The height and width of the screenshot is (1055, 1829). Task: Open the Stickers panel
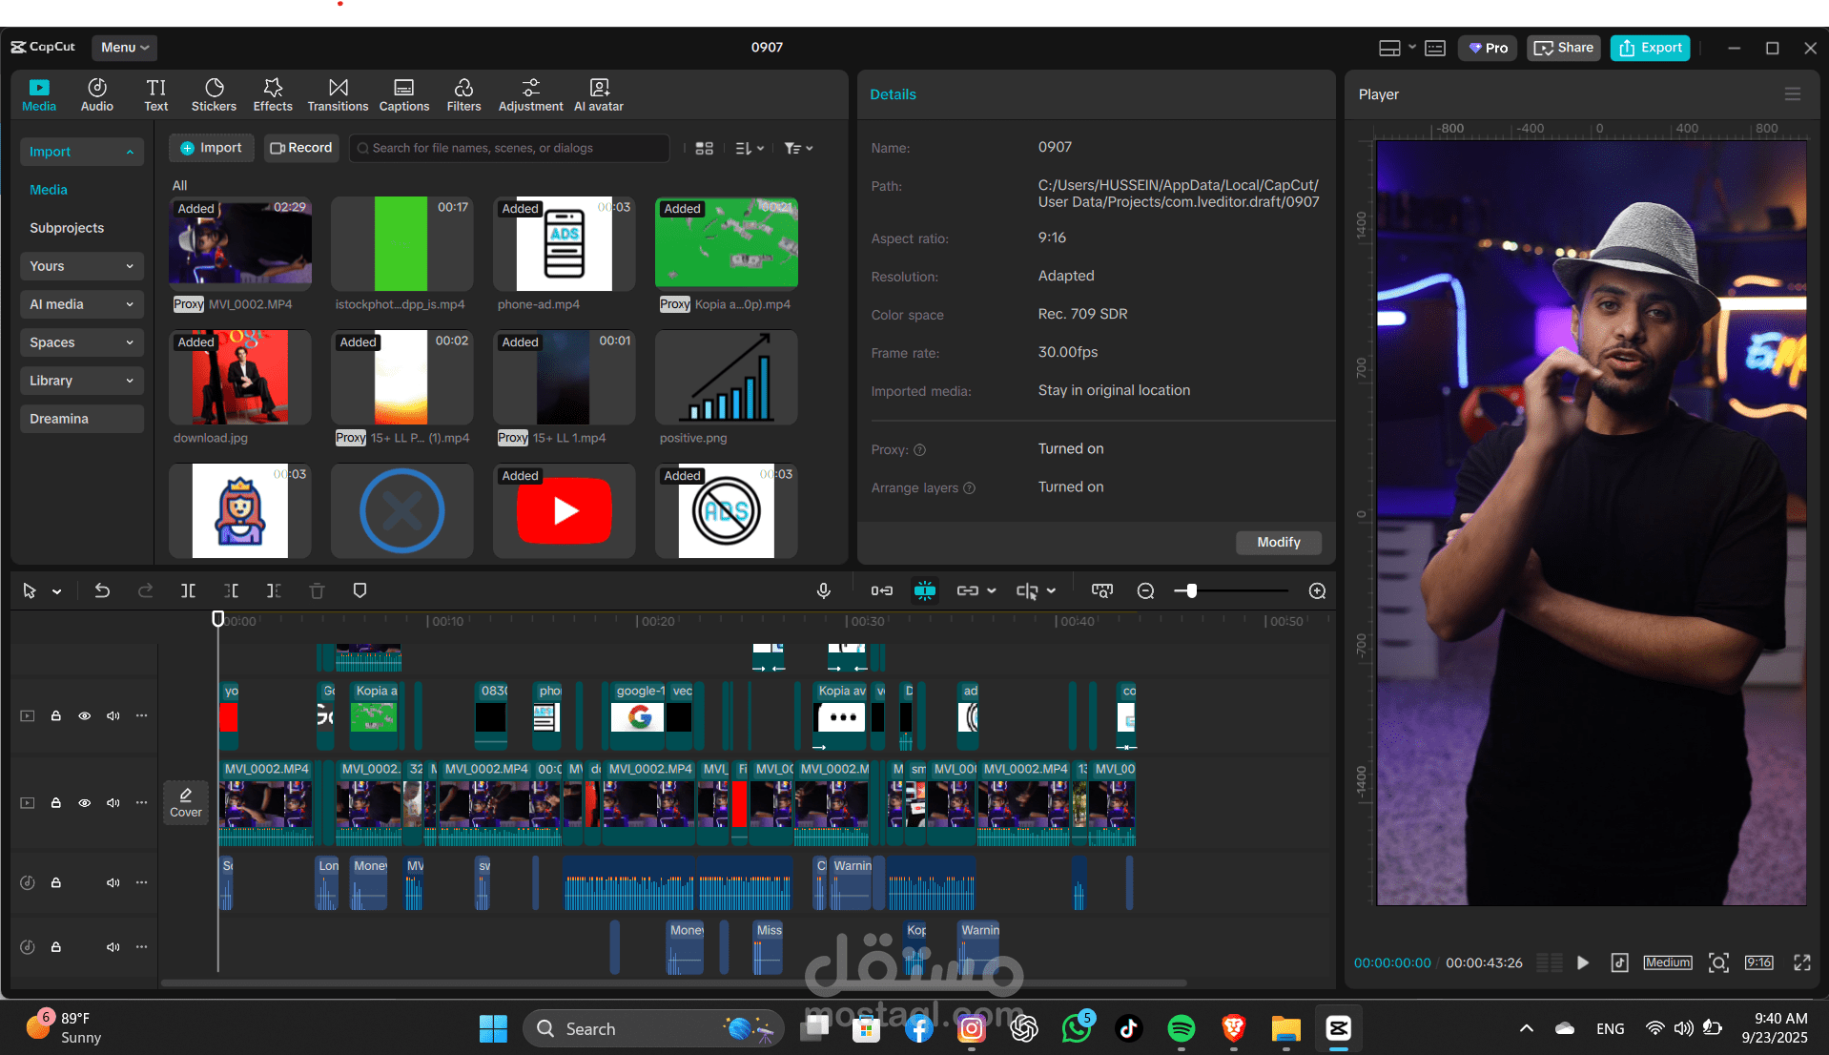(x=214, y=94)
